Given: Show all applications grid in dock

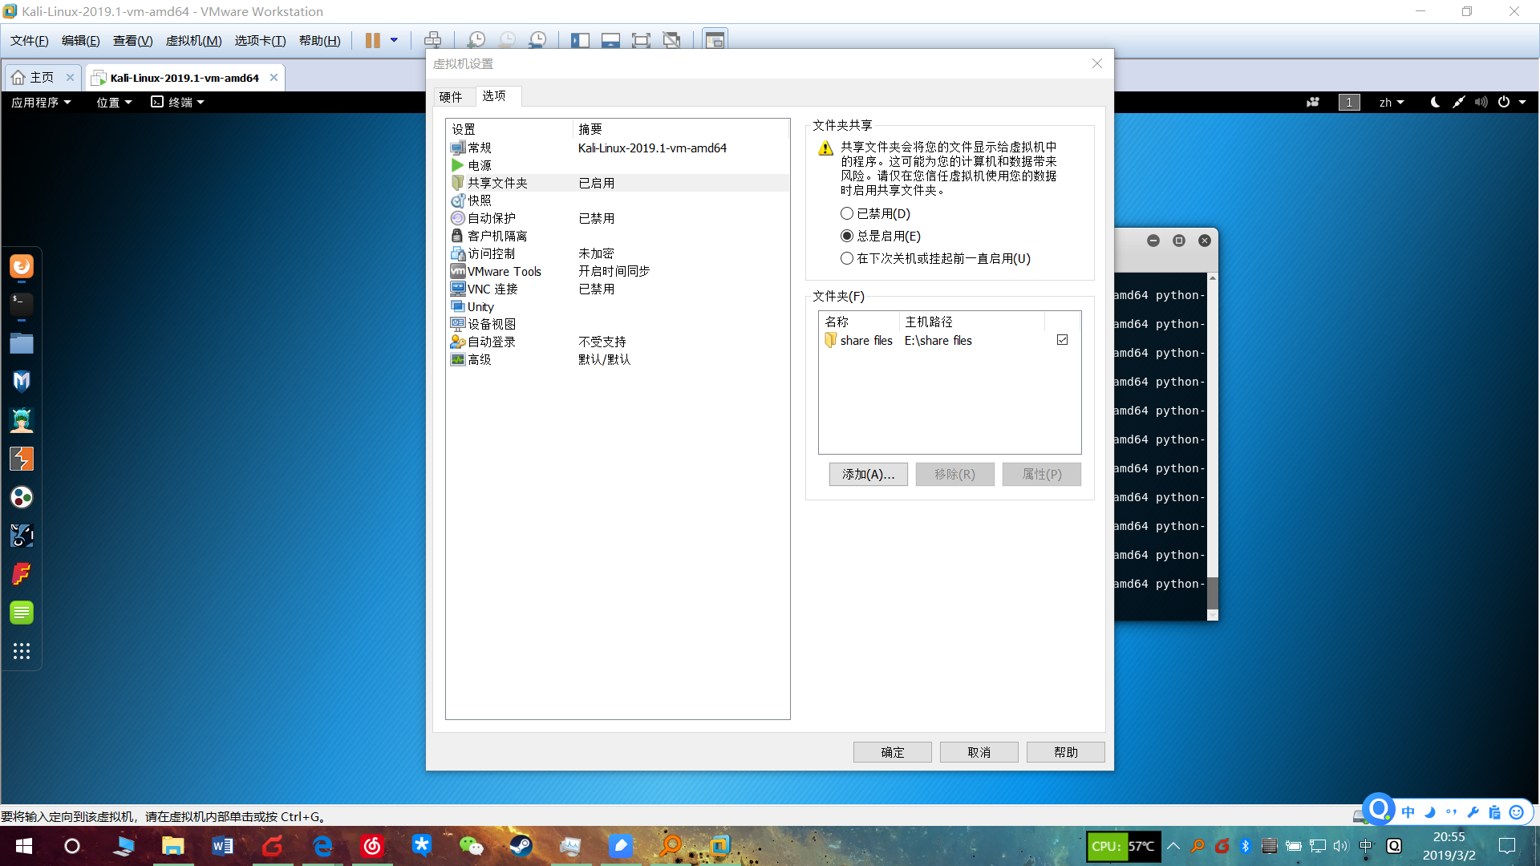Looking at the screenshot, I should 22,651.
